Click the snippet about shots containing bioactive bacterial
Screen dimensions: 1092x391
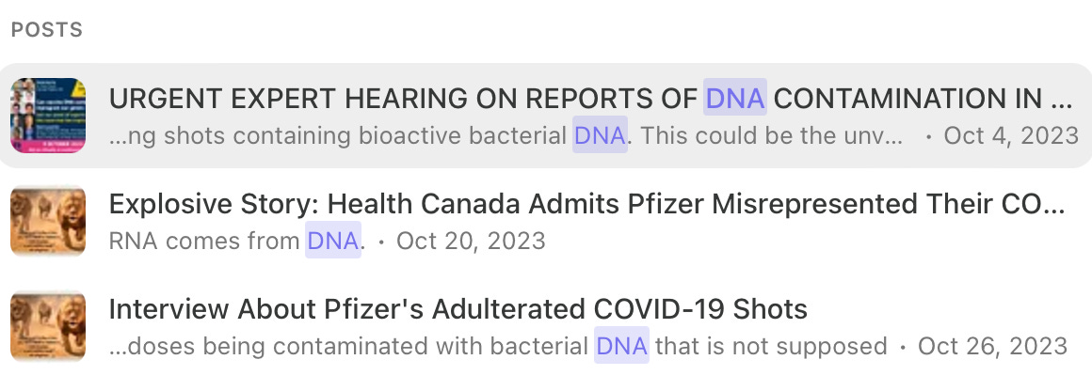tap(338, 135)
